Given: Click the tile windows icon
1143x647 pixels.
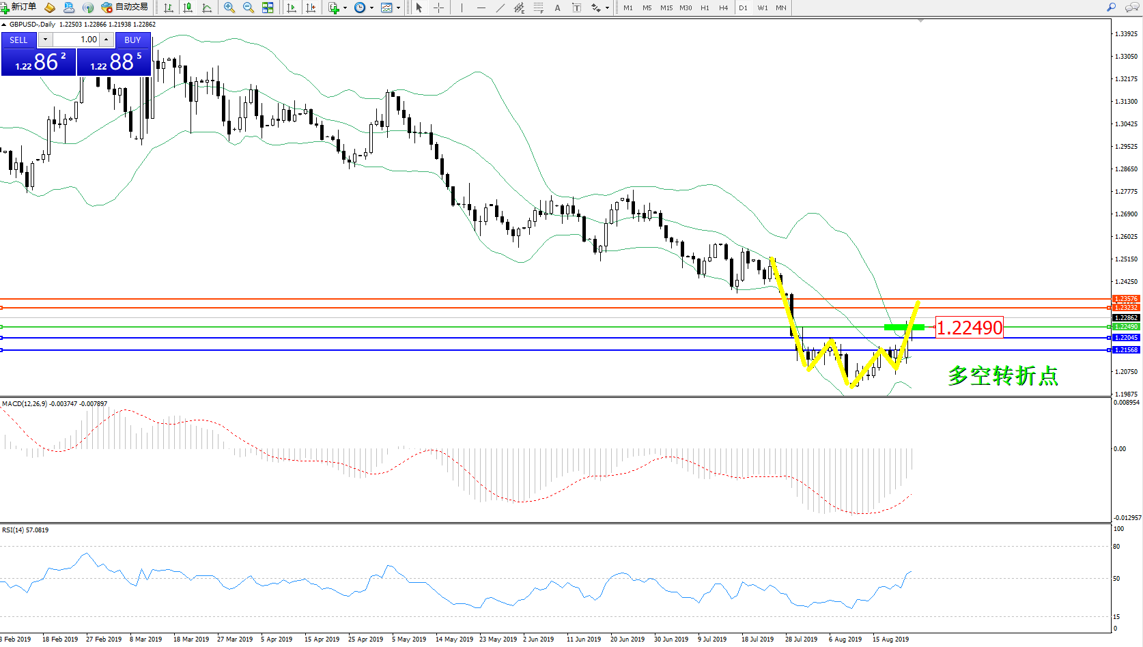Looking at the screenshot, I should 268,8.
